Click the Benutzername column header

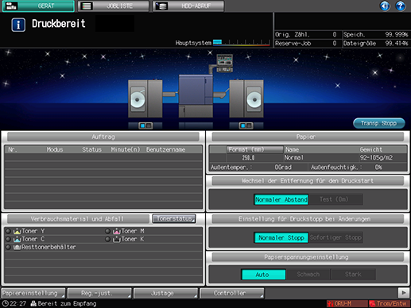[166, 150]
